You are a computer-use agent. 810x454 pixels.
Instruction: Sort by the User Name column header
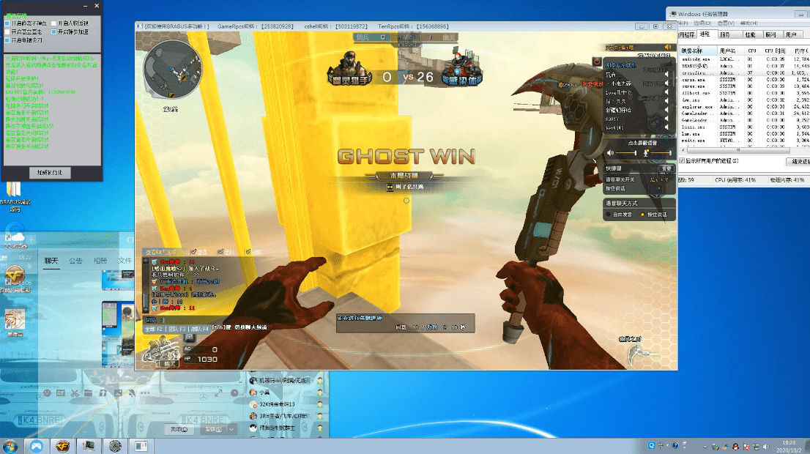tap(730, 51)
